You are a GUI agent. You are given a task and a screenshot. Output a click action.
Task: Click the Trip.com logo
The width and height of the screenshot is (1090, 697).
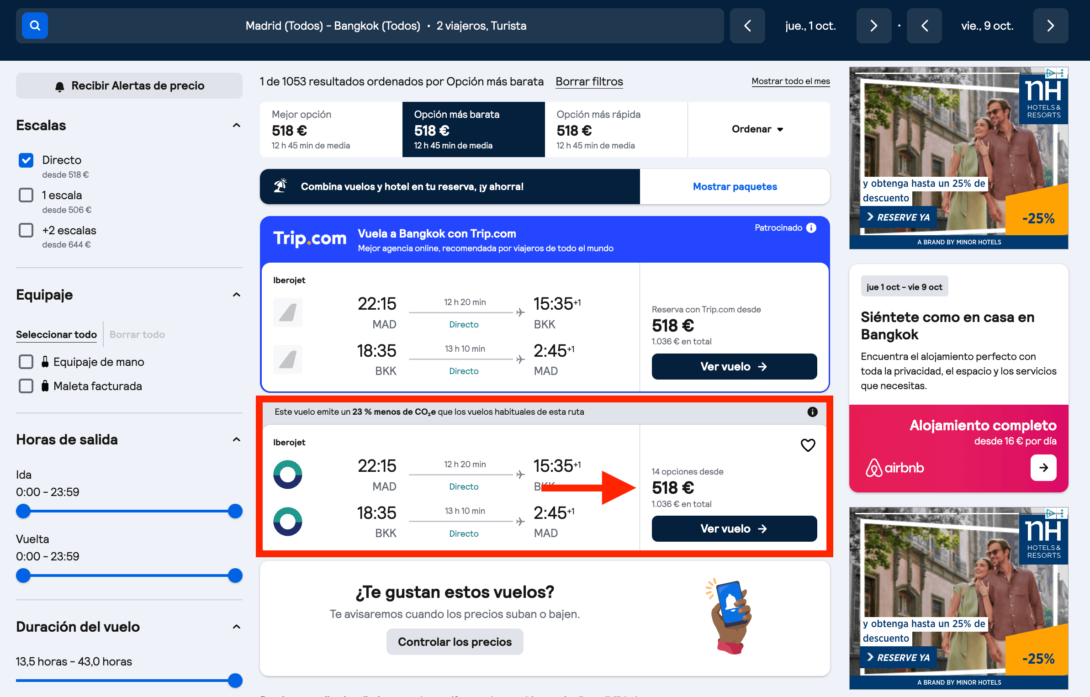(x=310, y=238)
